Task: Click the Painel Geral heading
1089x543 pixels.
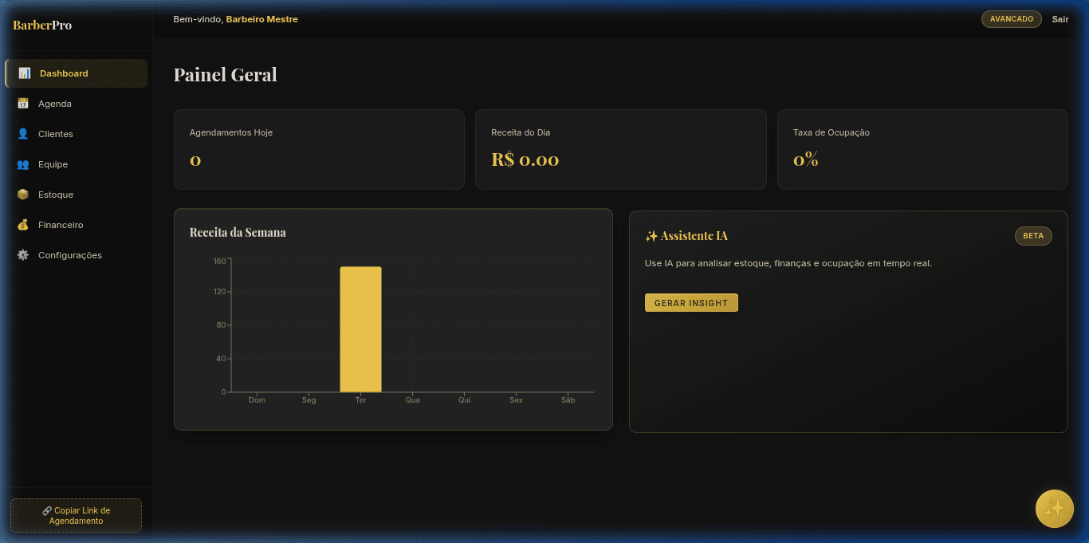Action: pos(226,75)
